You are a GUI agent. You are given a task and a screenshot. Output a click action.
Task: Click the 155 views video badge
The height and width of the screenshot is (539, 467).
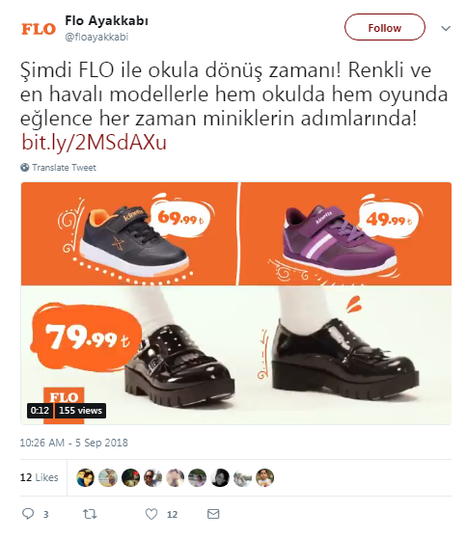coord(80,411)
